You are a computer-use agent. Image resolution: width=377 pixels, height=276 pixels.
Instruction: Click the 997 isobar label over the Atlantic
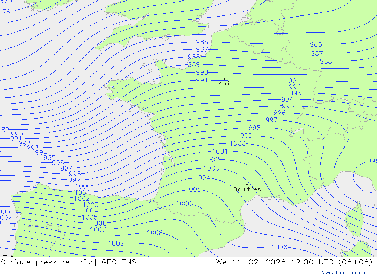(66, 168)
